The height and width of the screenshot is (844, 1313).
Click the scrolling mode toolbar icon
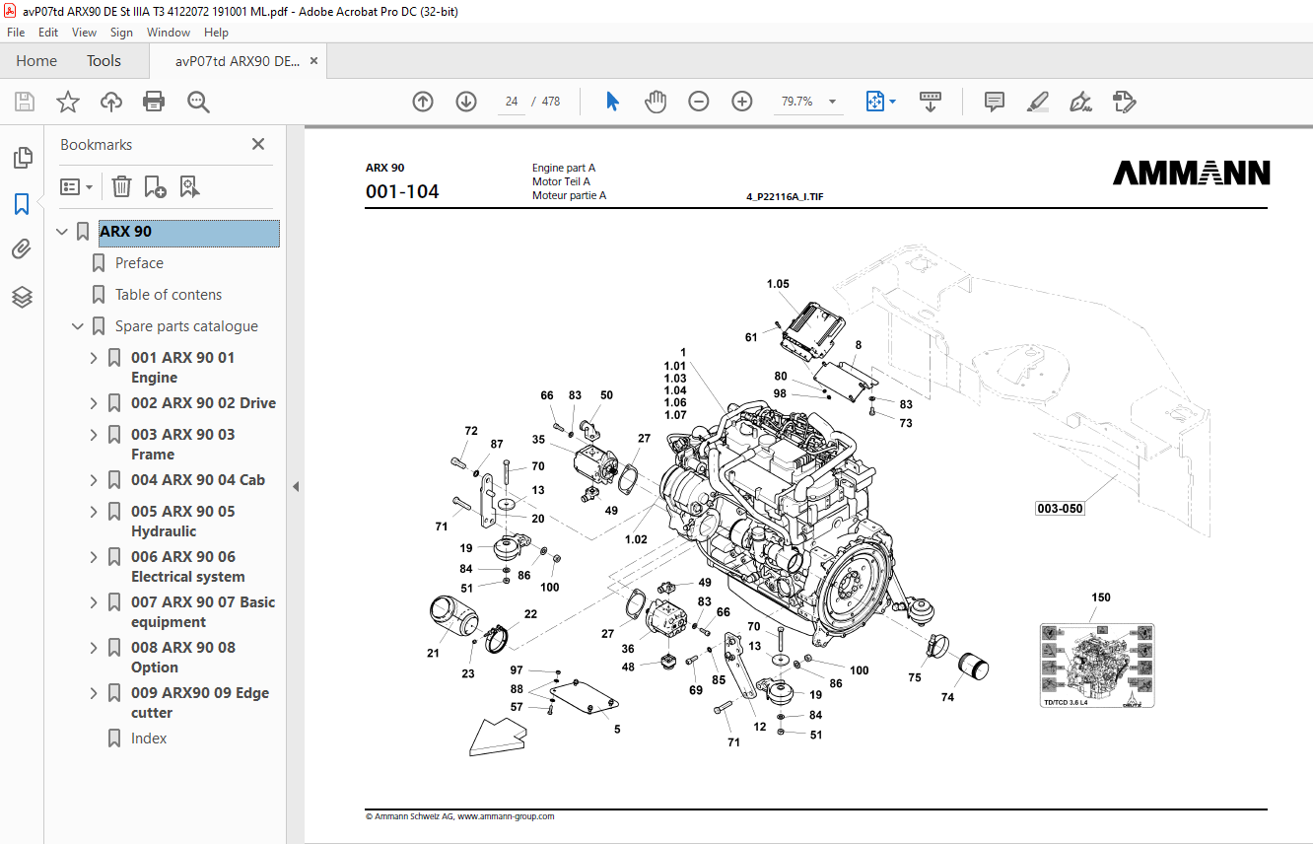click(931, 102)
